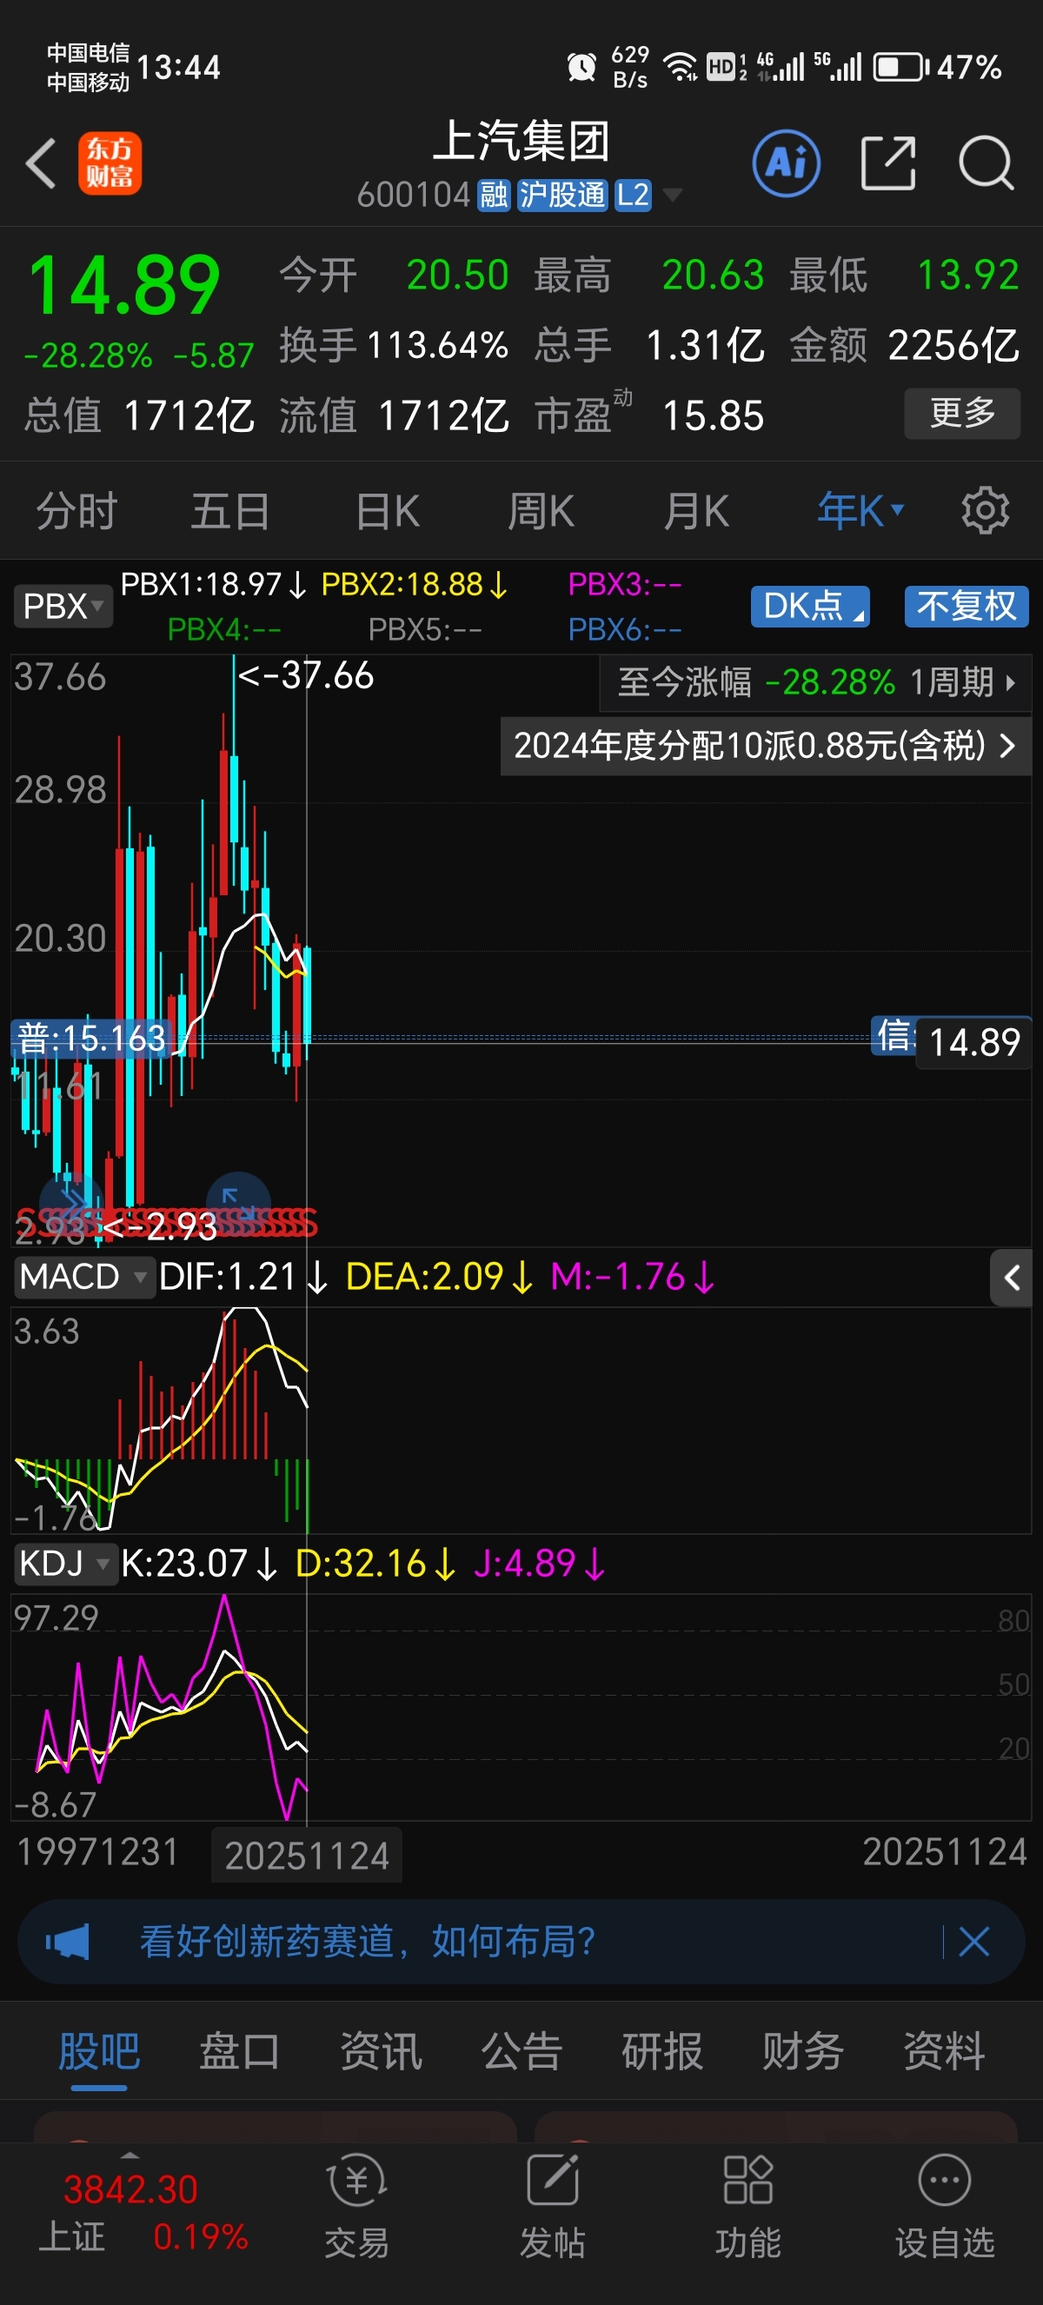Open 看好创新药赛道 promotion link

click(368, 1942)
